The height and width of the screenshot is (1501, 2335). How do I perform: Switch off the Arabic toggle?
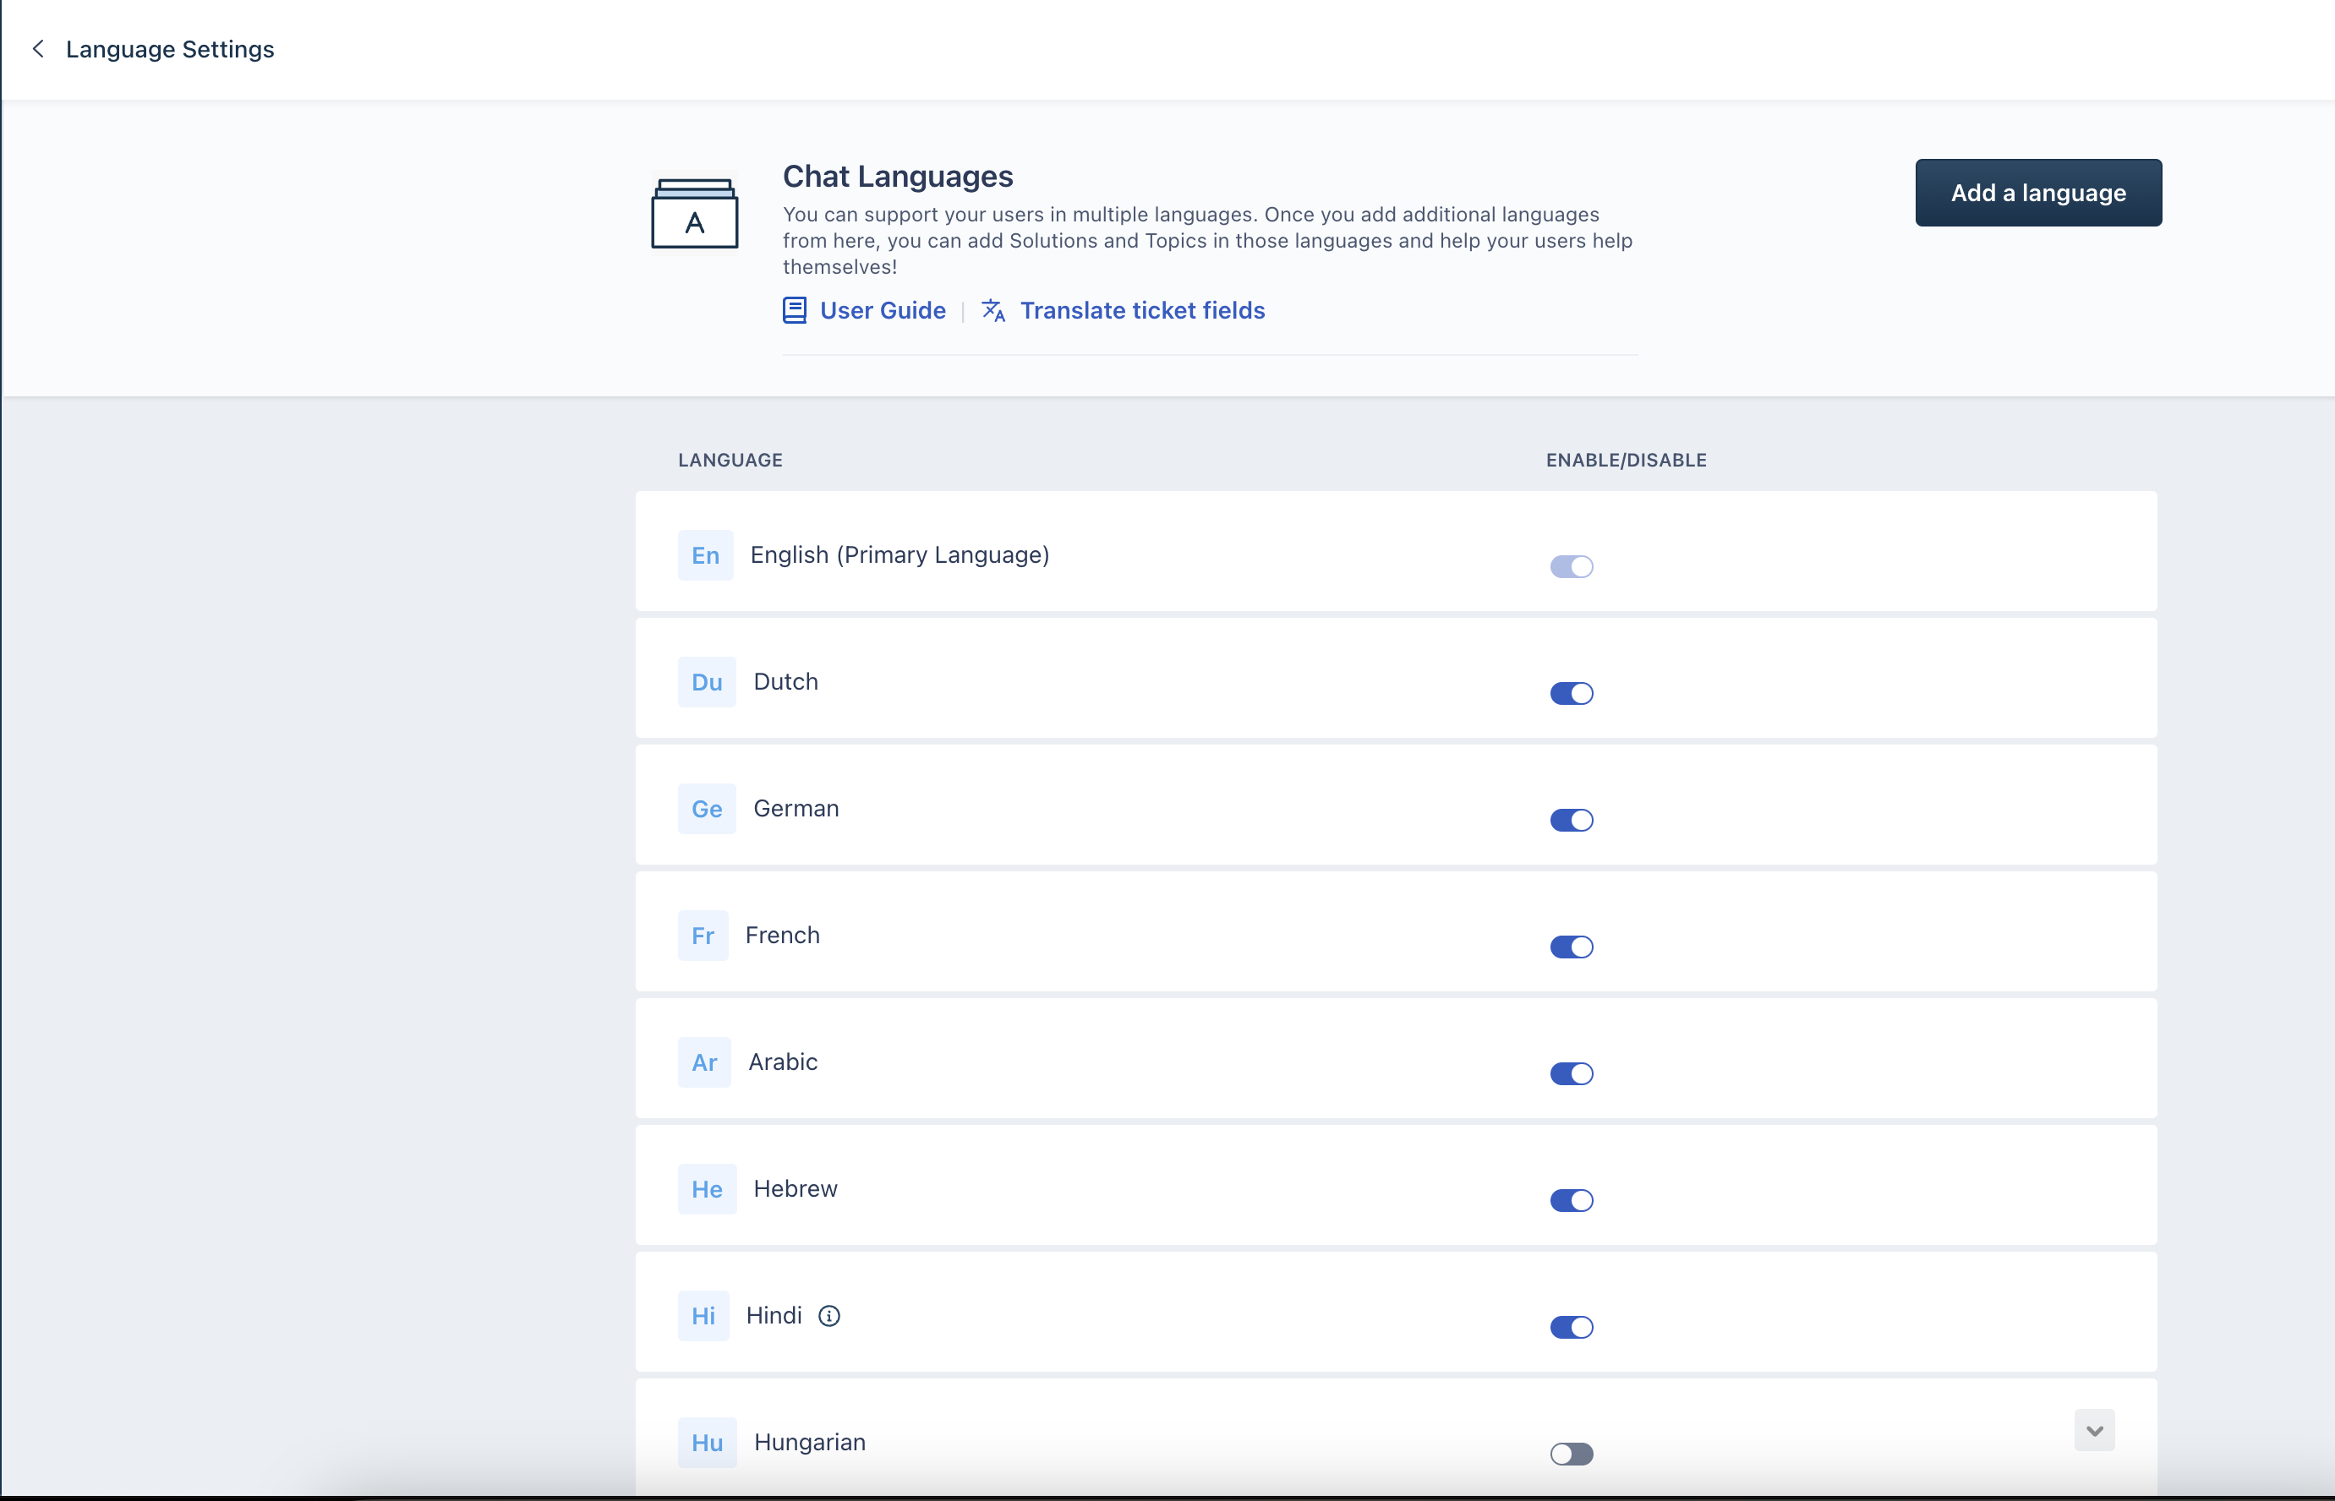click(x=1571, y=1073)
